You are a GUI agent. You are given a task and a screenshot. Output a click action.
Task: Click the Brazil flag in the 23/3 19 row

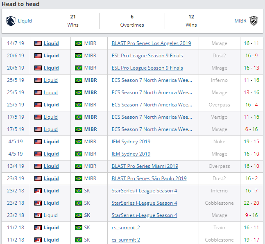79,178
